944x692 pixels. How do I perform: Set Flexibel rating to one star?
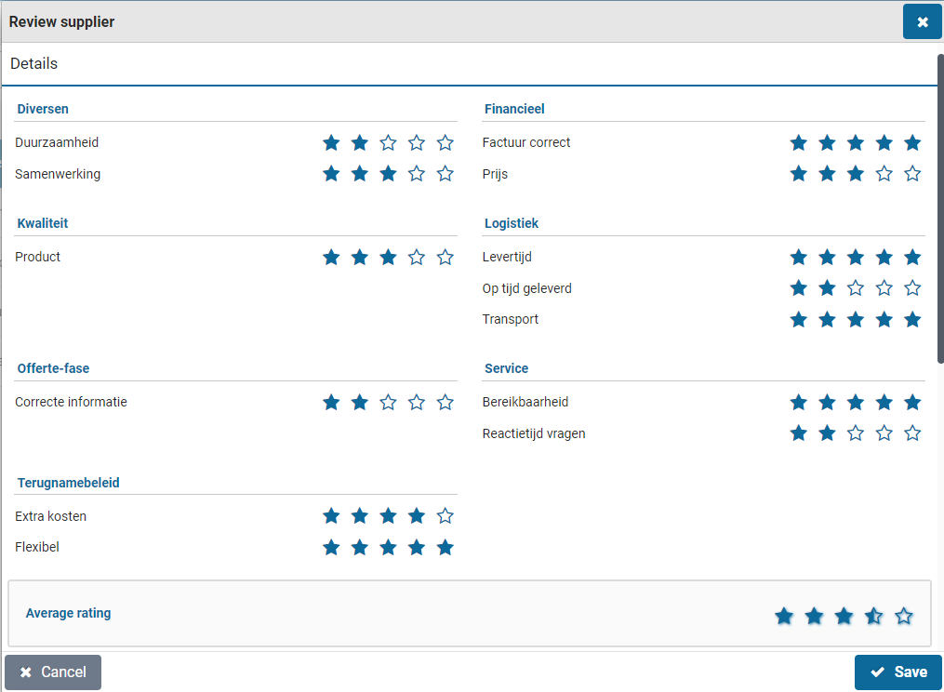[x=331, y=547]
